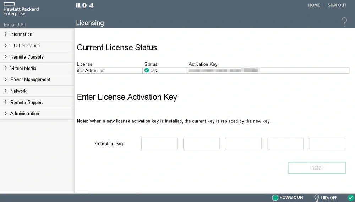Click the power status icon

(x=275, y=198)
